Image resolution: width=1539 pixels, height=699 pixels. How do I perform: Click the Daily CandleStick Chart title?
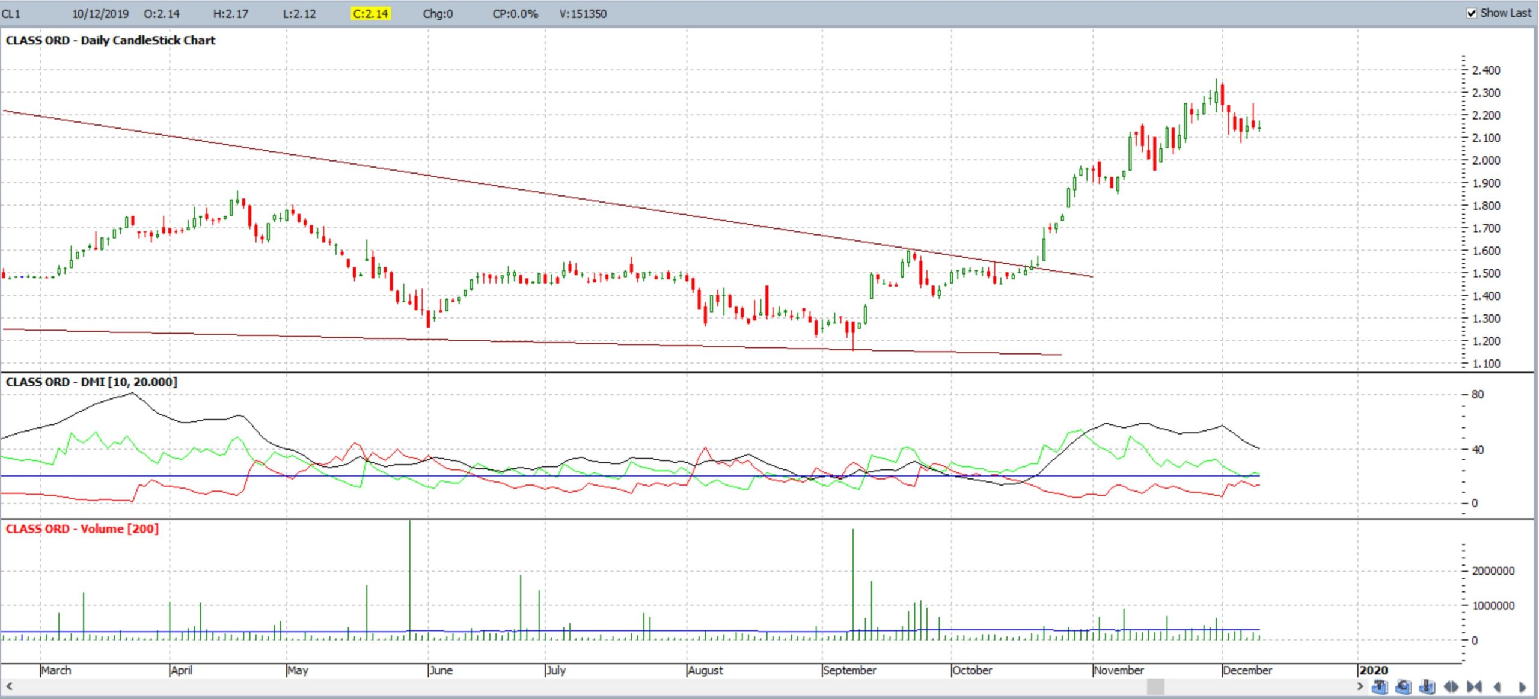click(x=110, y=40)
